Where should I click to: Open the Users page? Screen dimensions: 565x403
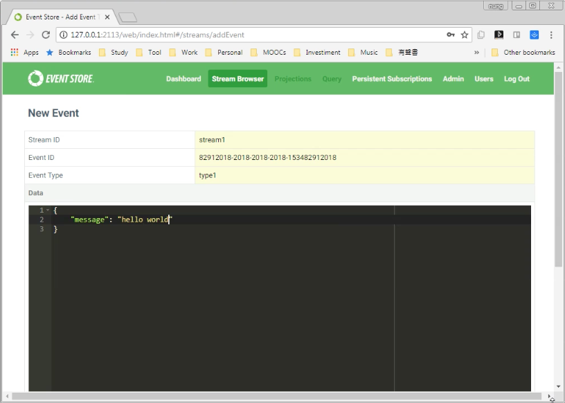pyautogui.click(x=484, y=78)
